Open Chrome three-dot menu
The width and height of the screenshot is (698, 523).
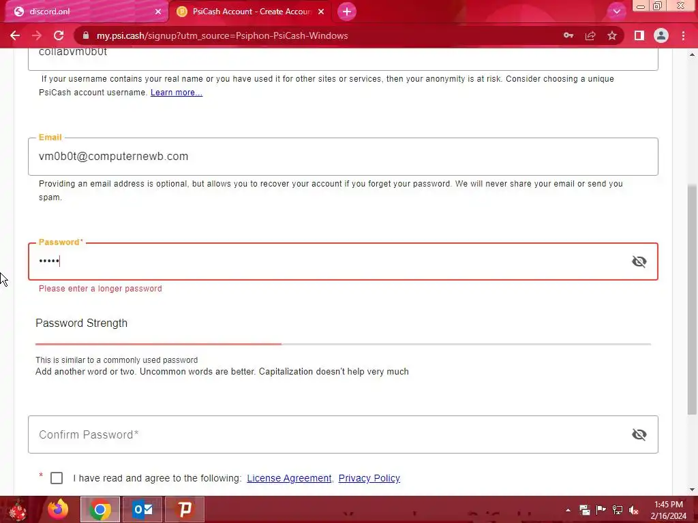(x=683, y=35)
